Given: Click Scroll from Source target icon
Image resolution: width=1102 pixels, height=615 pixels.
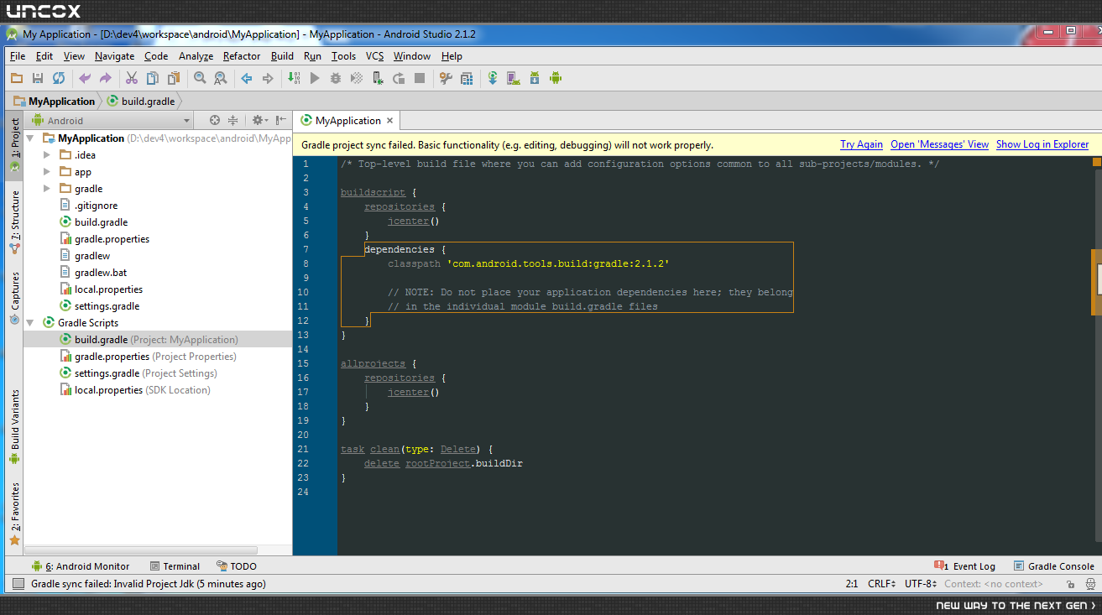Looking at the screenshot, I should (x=215, y=121).
